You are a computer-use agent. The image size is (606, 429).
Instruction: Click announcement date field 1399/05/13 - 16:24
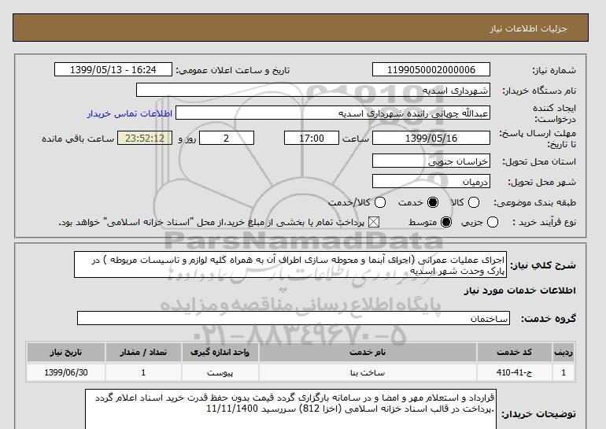pyautogui.click(x=113, y=69)
